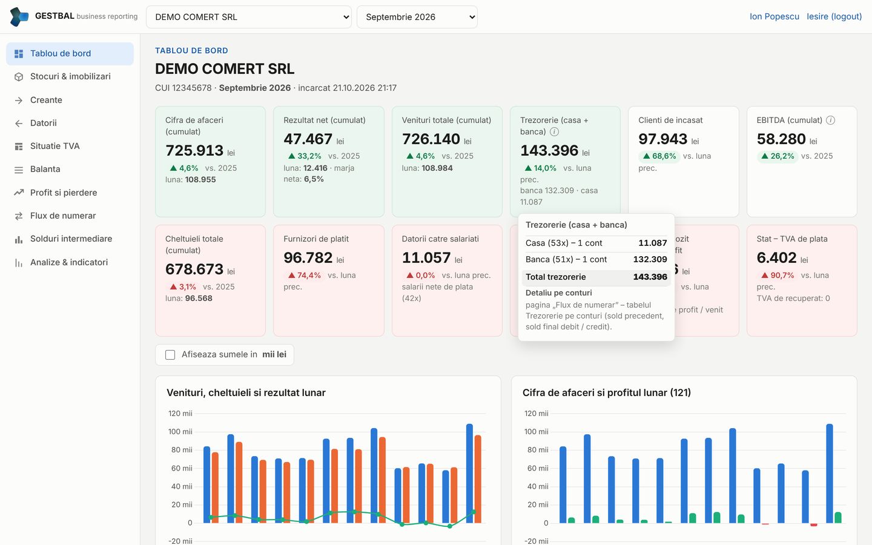Open the DEMO COMERT SRL company dropdown

click(x=249, y=17)
